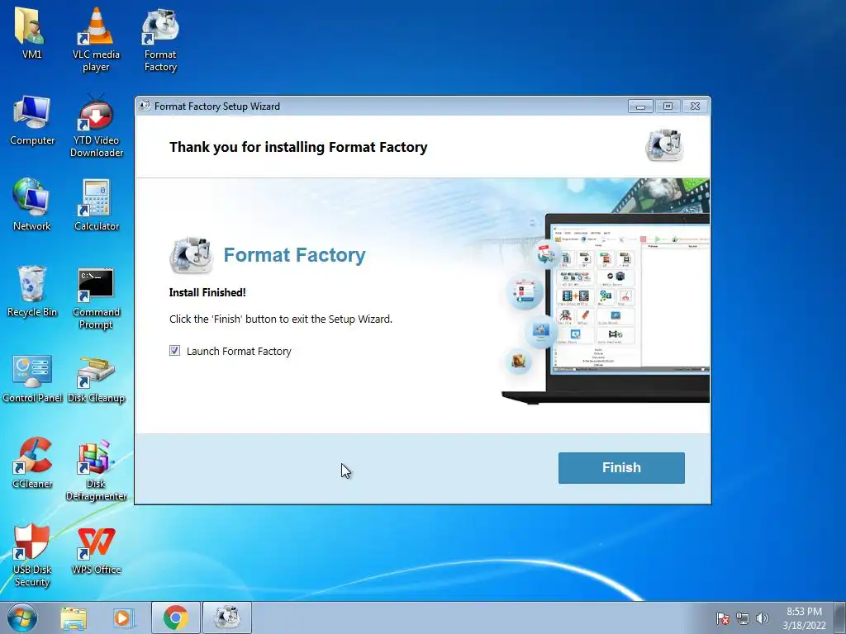
Task: Open the clock showing 8:53 PM
Action: [x=804, y=618]
